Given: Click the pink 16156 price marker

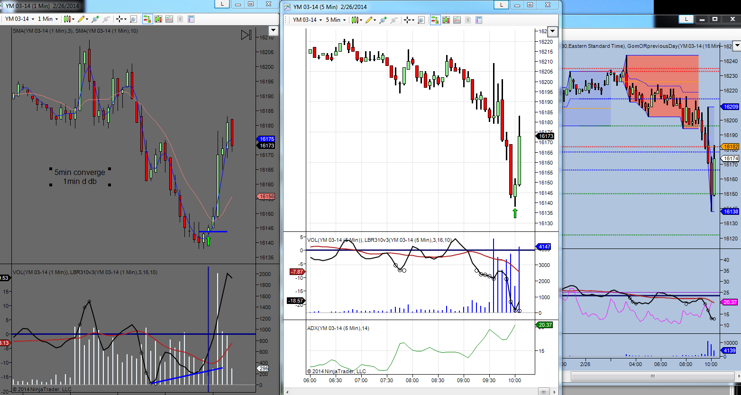Looking at the screenshot, I should pyautogui.click(x=266, y=196).
